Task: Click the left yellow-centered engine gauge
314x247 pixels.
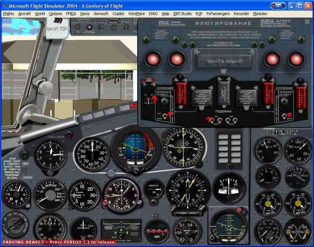Action: (x=268, y=204)
